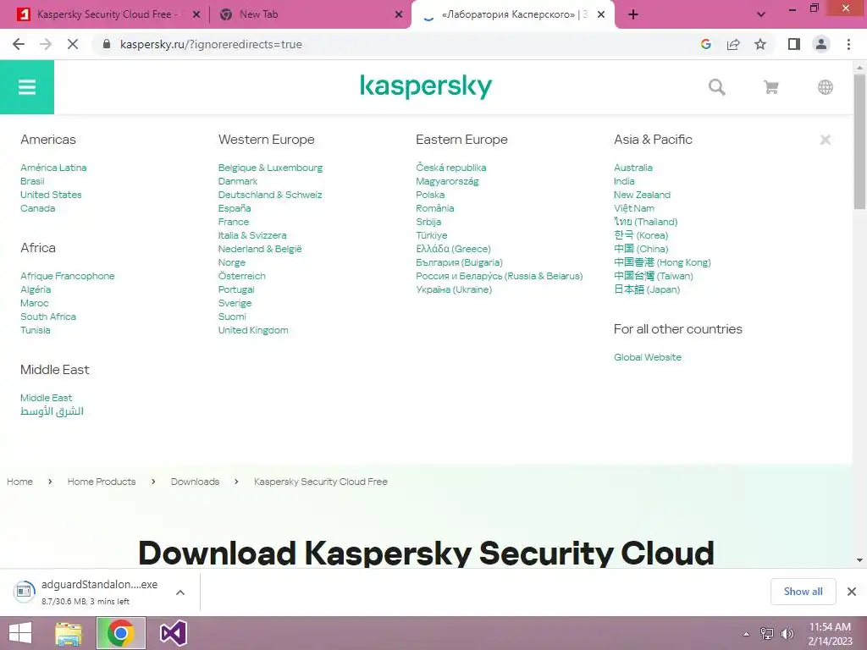Open the taskbar clock and date
867x650 pixels.
pos(830,633)
